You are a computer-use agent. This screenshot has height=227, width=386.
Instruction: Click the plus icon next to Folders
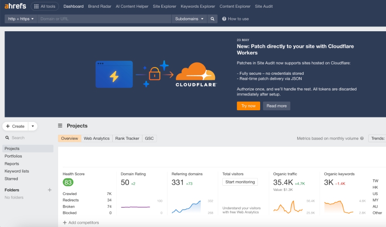click(x=49, y=190)
